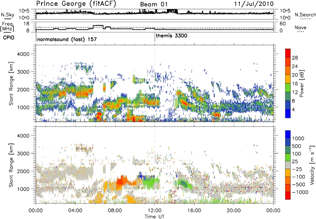316x219 pixels.
Task: Click the "18" frequency axis value
Action: [x=26, y=24]
